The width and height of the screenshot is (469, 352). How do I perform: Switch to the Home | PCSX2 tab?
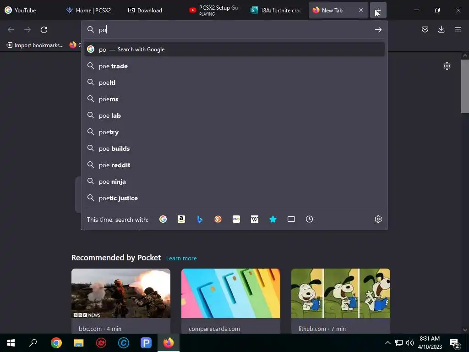pyautogui.click(x=93, y=10)
